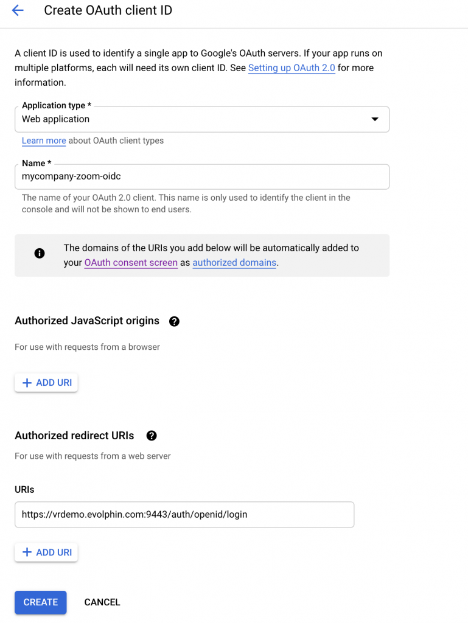The image size is (468, 623).
Task: Click the plus icon under JavaScript origins
Action: pyautogui.click(x=27, y=383)
